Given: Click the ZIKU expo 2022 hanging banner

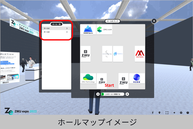Looking at the screenshot, I should [x=24, y=27].
